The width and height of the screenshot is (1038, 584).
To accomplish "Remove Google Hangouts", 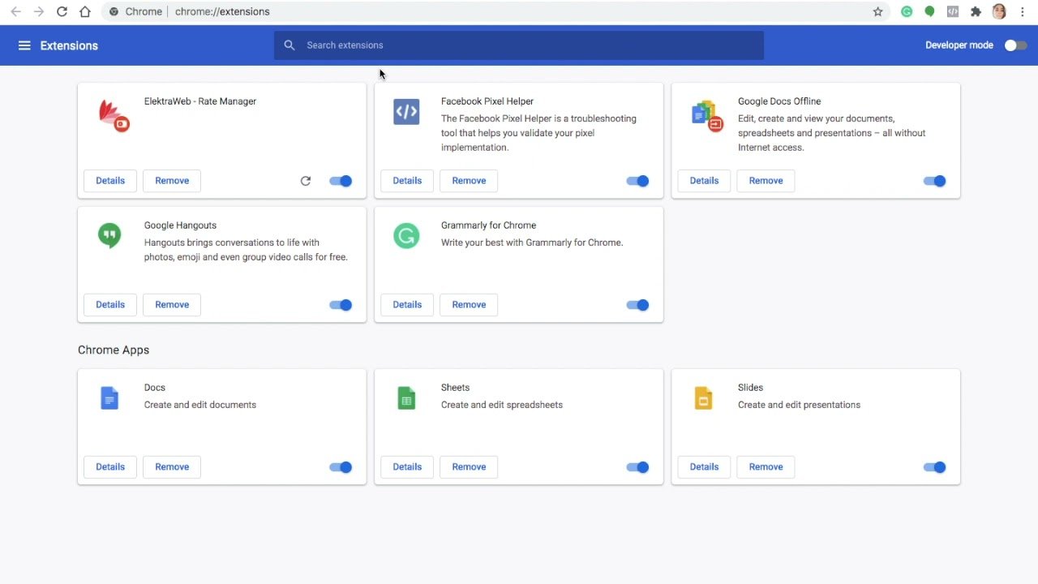I will [x=172, y=305].
